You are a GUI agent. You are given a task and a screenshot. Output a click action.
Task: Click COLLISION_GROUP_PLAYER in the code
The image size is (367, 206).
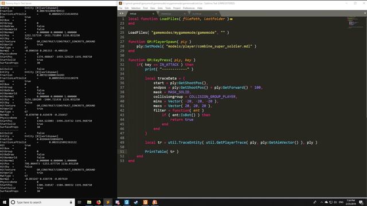point(213,97)
